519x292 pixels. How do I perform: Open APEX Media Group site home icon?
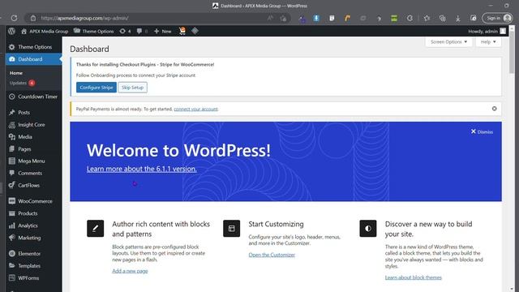click(x=24, y=31)
